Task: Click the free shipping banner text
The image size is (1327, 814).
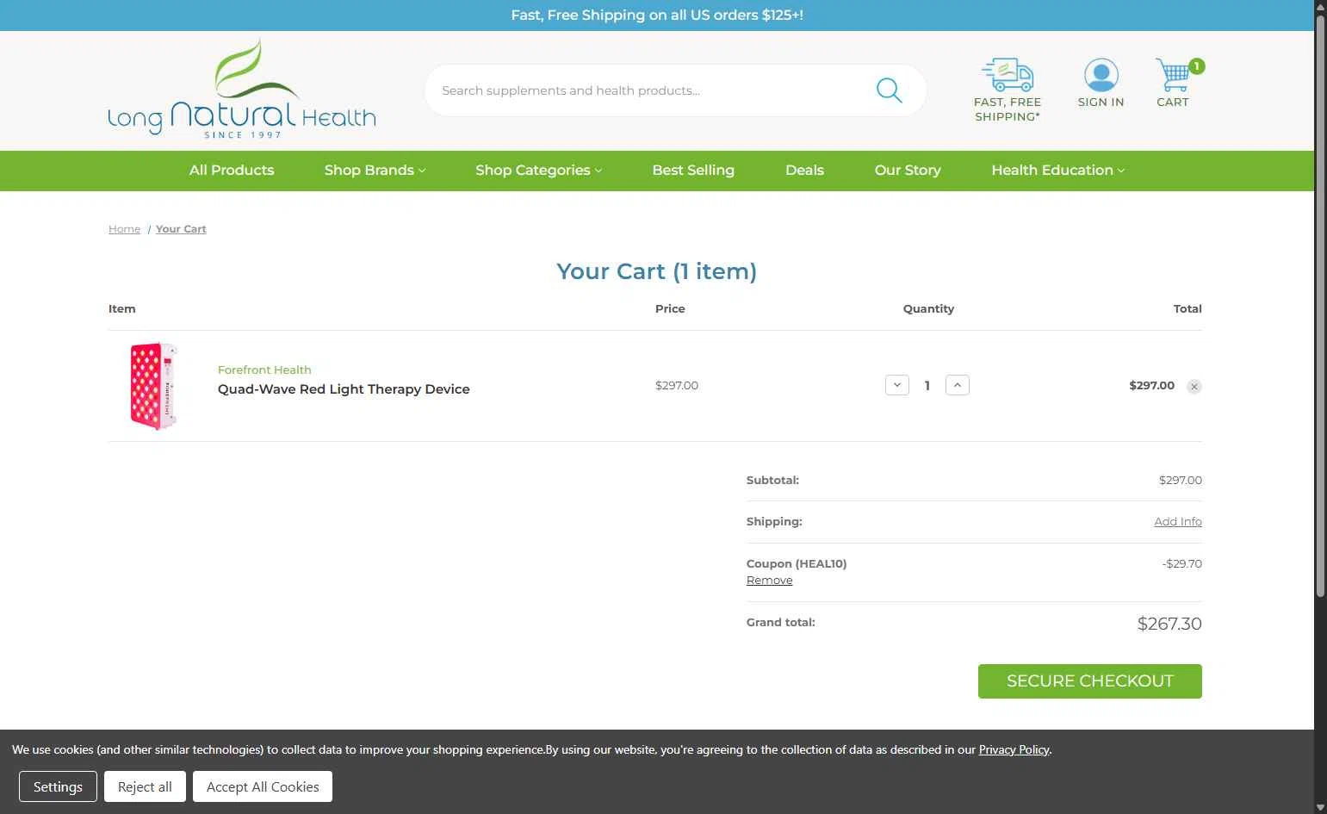Action: [657, 16]
